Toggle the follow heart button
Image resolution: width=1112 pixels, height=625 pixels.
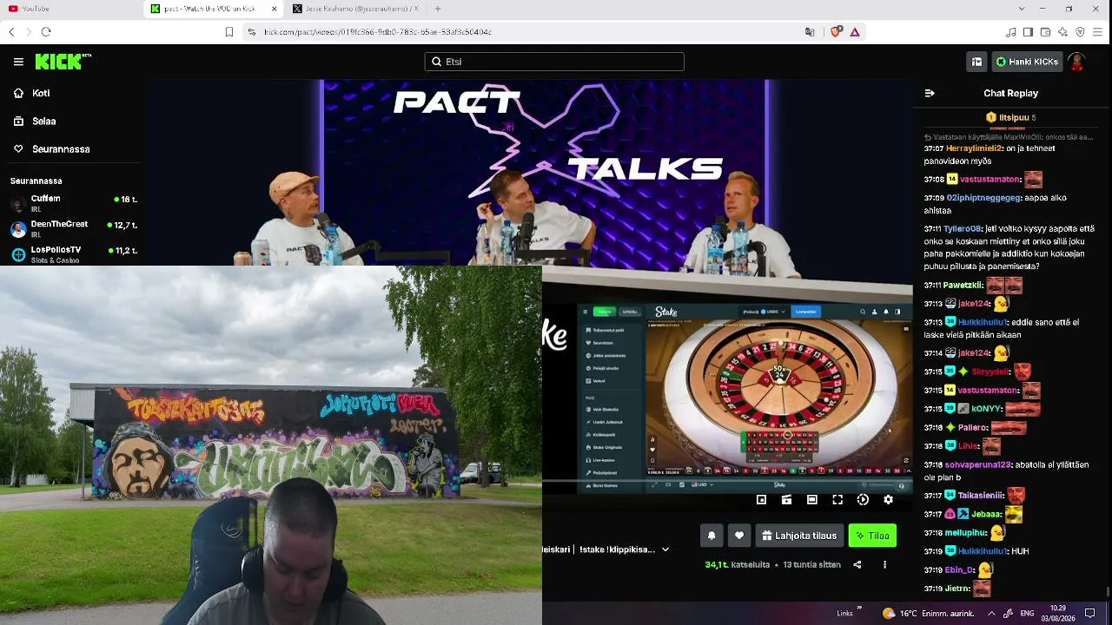pyautogui.click(x=739, y=536)
